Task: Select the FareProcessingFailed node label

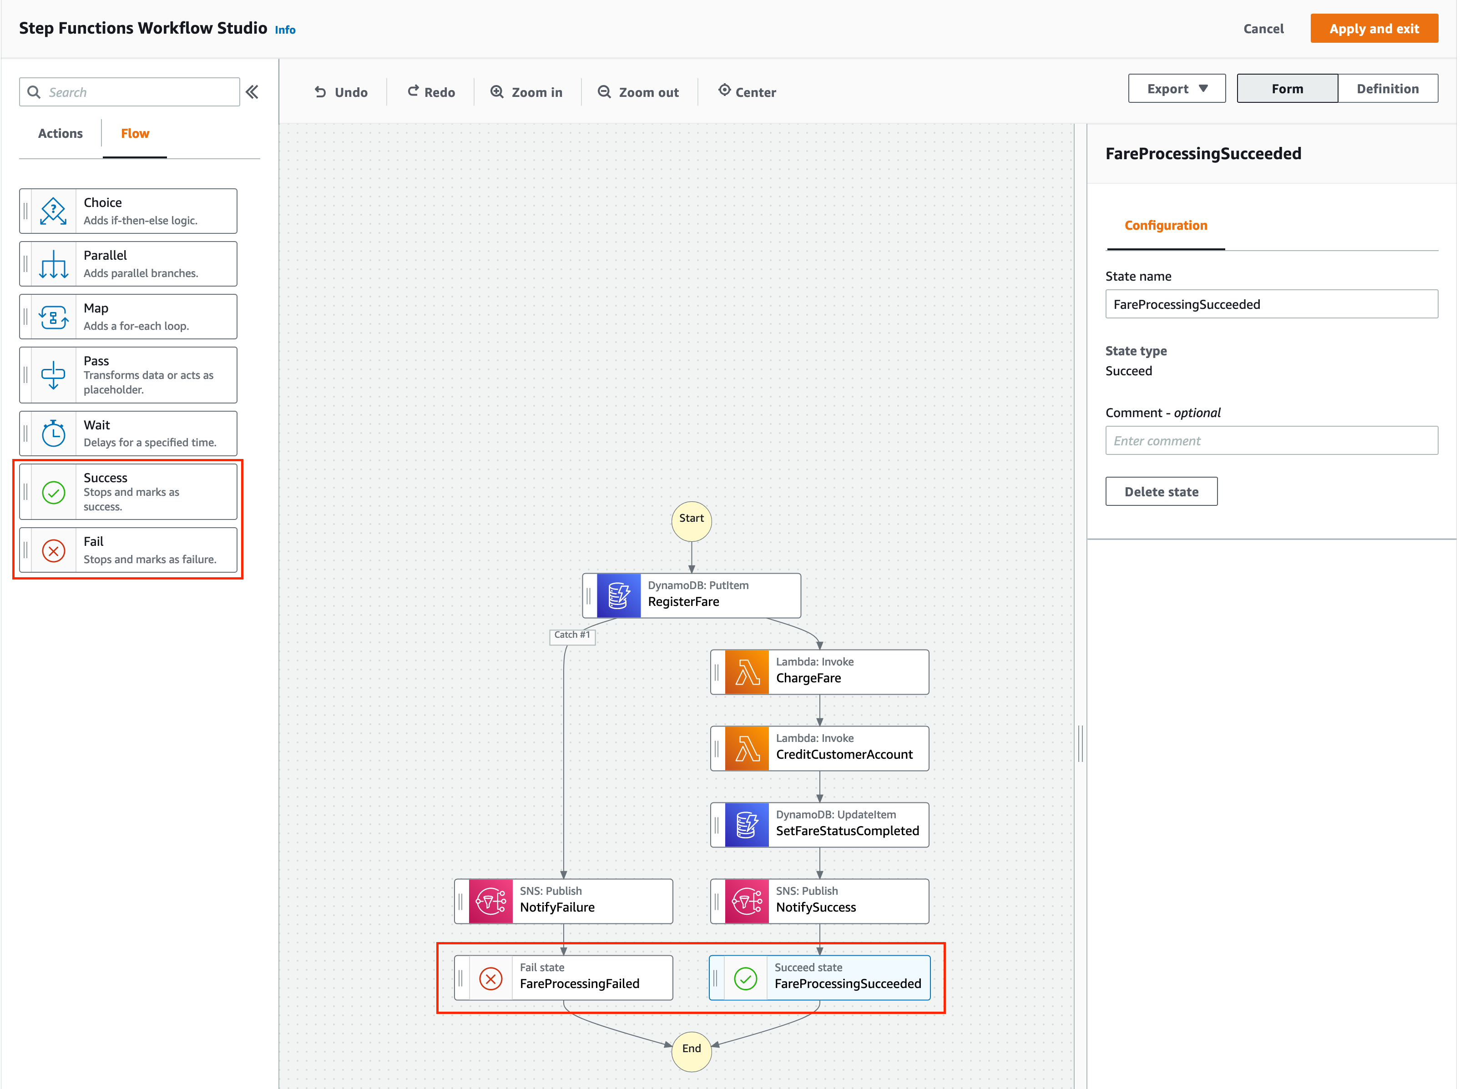Action: [x=579, y=984]
